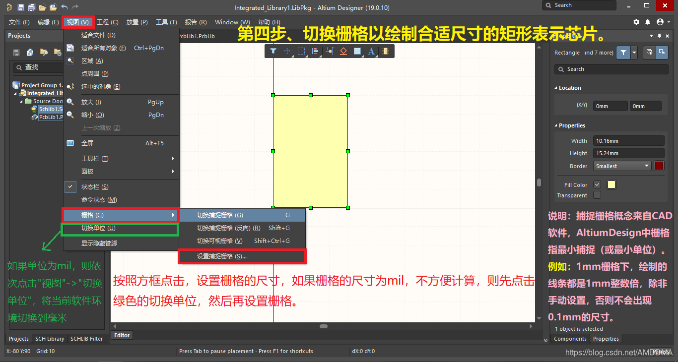Click the Width input field

(629, 141)
